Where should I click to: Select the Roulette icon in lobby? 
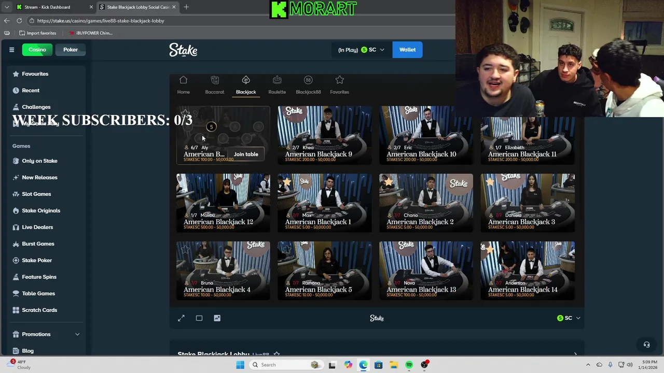[x=277, y=80]
